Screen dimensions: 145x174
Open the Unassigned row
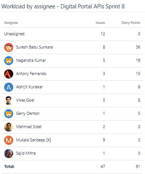(x=72, y=34)
